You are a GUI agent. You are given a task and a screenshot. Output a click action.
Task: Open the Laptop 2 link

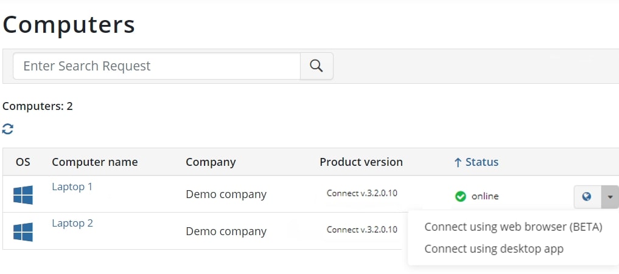pos(72,223)
